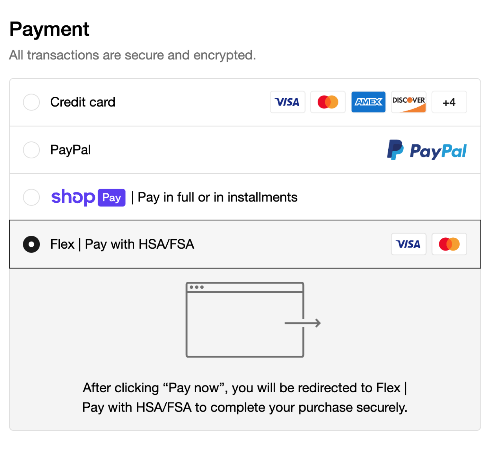The width and height of the screenshot is (492, 451).
Task: Click the Mastercard icon in Flex row
Action: (449, 244)
